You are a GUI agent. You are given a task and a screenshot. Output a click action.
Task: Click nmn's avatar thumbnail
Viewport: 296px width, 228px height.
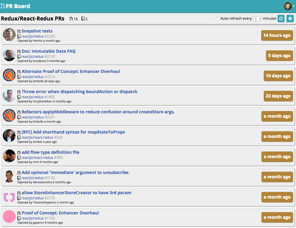(x=9, y=156)
